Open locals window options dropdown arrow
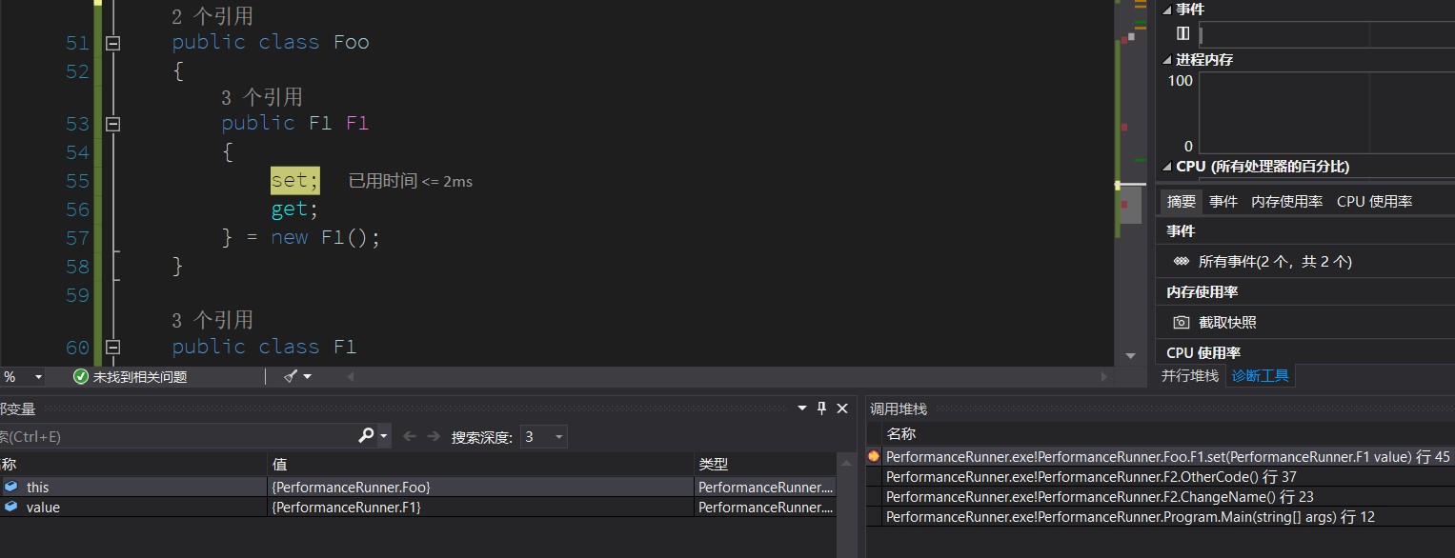The image size is (1455, 558). pyautogui.click(x=802, y=409)
